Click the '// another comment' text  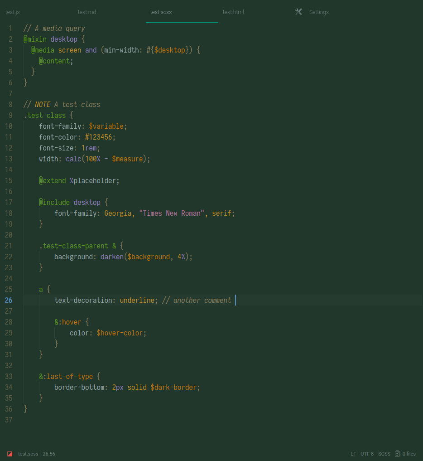(x=197, y=301)
